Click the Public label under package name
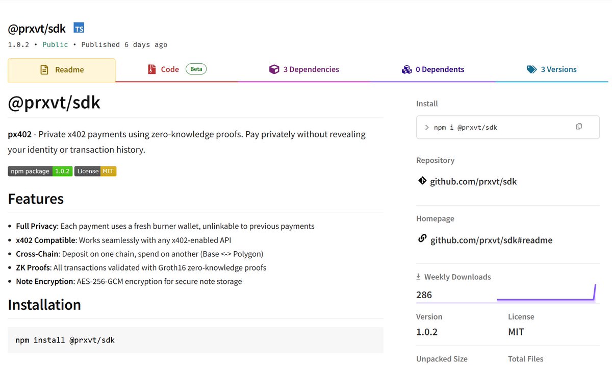The image size is (612, 365). pos(55,44)
